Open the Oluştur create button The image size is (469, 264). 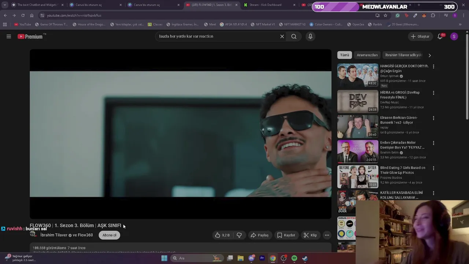coord(420,36)
